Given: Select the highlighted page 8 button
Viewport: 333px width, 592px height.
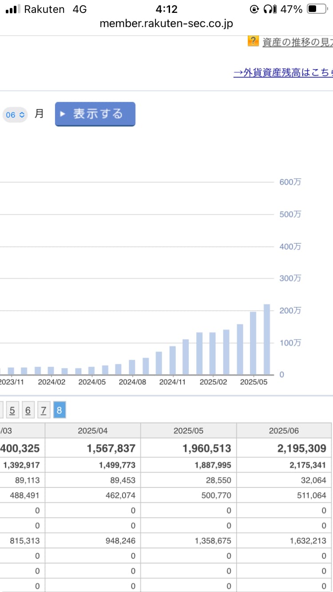Looking at the screenshot, I should [59, 410].
